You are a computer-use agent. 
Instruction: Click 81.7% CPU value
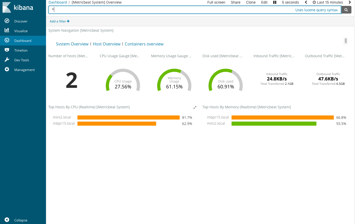click(x=187, y=117)
